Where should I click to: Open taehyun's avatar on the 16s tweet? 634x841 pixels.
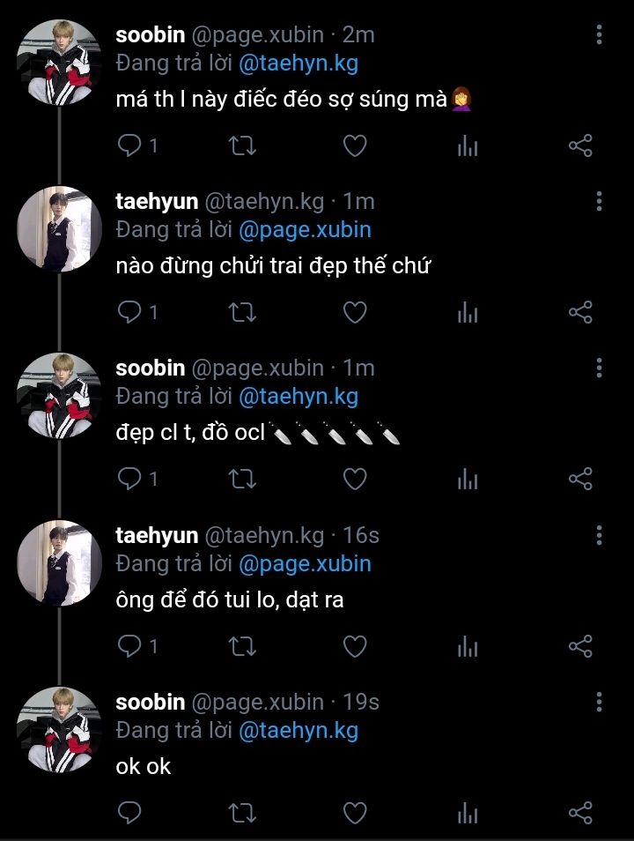click(x=59, y=562)
